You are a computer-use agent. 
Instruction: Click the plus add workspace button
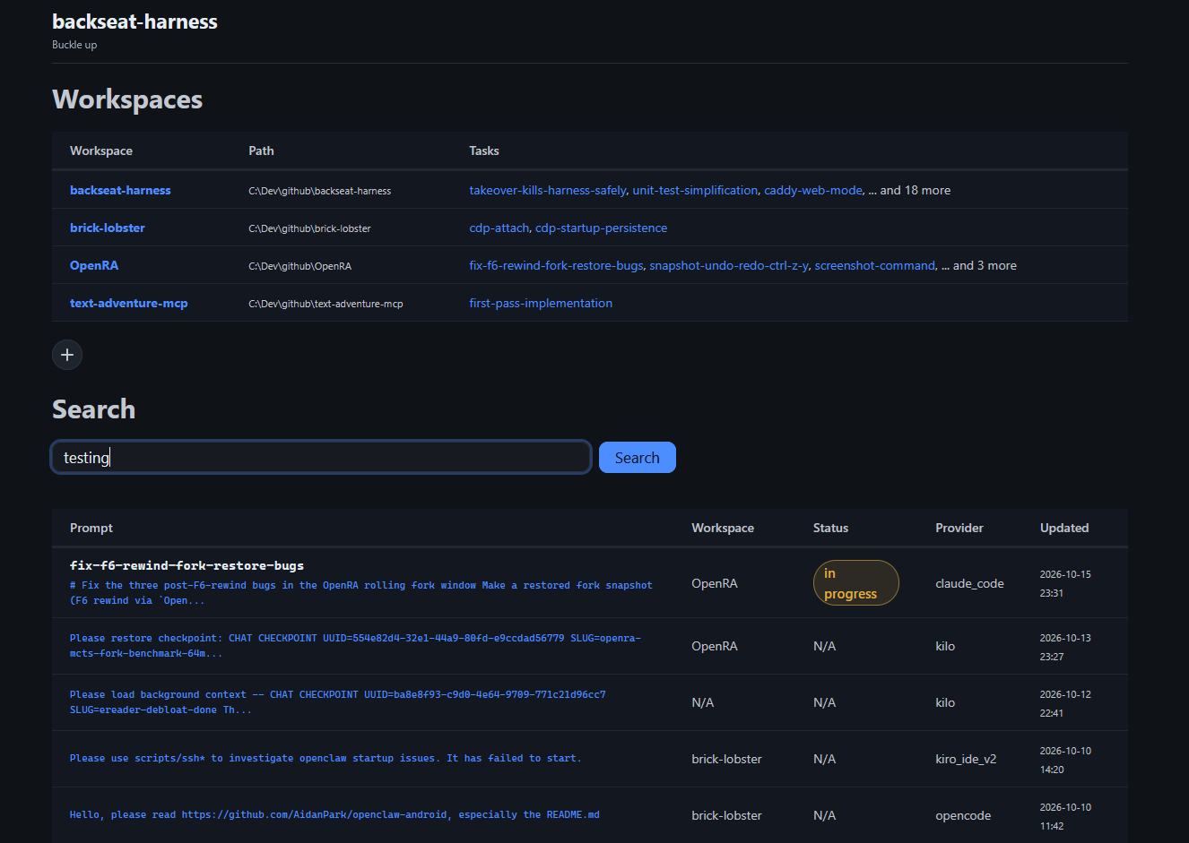(x=67, y=355)
